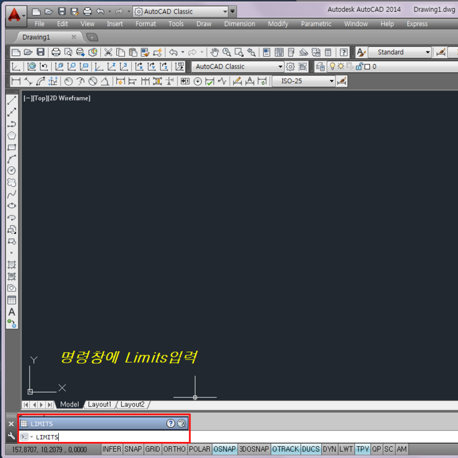Image resolution: width=458 pixels, height=458 pixels.
Task: Click the Zoom Realtime icon
Action: click(x=227, y=52)
